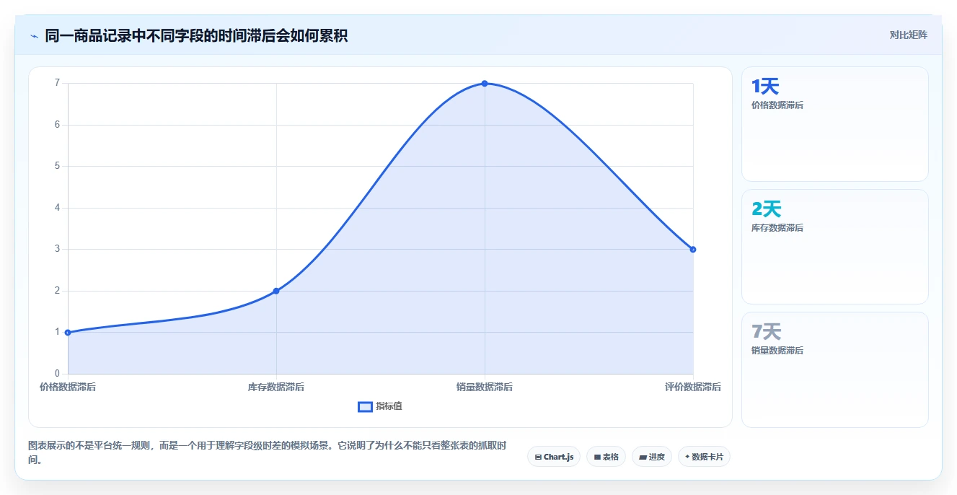The height and width of the screenshot is (495, 957).
Task: Click the 价格数据滞后 card label
Action: pos(777,105)
